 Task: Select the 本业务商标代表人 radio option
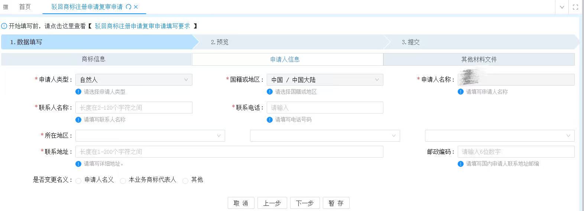click(x=123, y=181)
